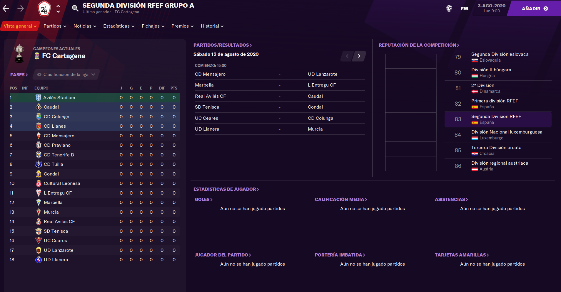Open REPUTACIÓN DE LA COMPETICIÓN section

coord(419,45)
